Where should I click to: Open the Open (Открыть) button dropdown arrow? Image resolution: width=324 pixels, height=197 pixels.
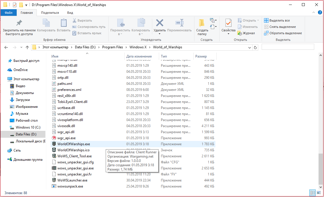click(258, 20)
